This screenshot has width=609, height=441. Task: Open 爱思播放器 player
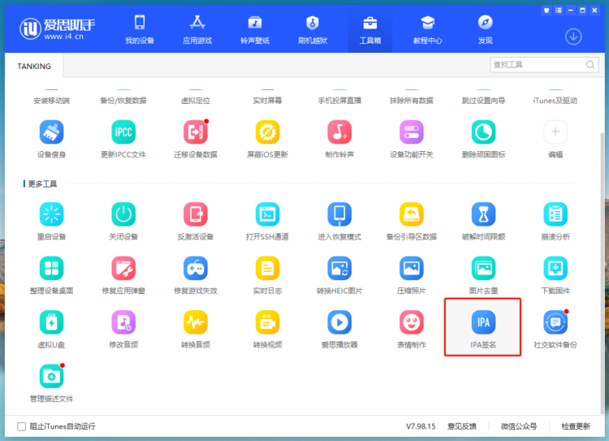339,322
